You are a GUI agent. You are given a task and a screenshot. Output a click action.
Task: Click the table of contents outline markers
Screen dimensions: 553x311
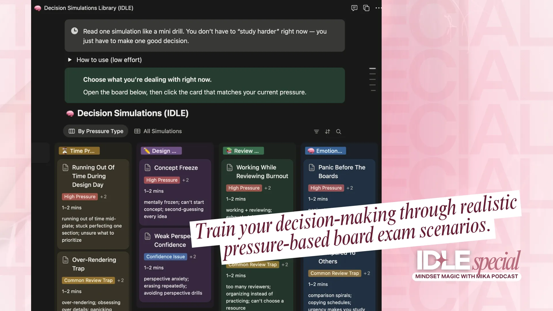[372, 79]
